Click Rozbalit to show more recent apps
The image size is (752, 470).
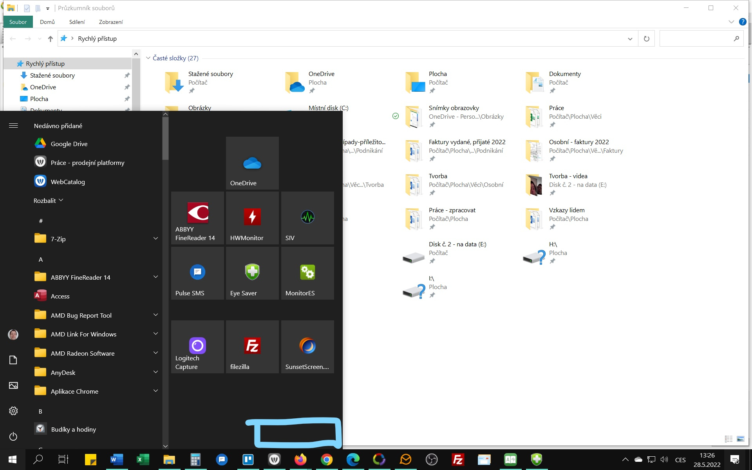coord(48,201)
